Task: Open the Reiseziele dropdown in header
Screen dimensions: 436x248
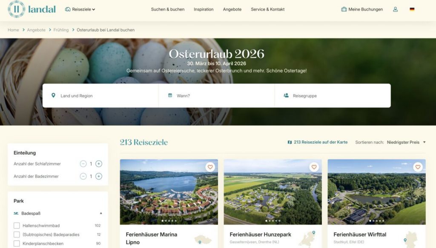Action: [x=80, y=9]
